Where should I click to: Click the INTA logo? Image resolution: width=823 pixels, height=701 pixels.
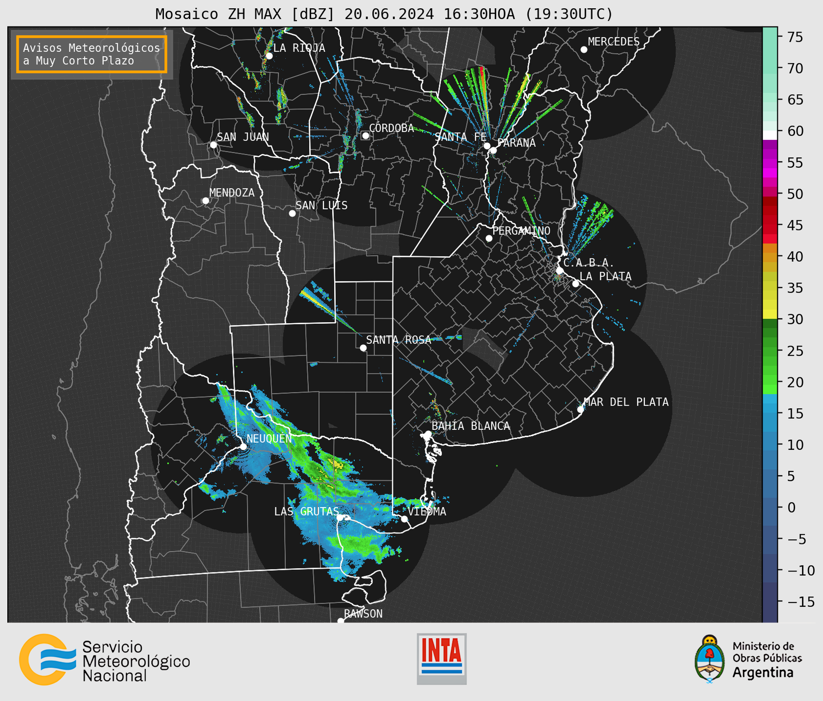(442, 659)
